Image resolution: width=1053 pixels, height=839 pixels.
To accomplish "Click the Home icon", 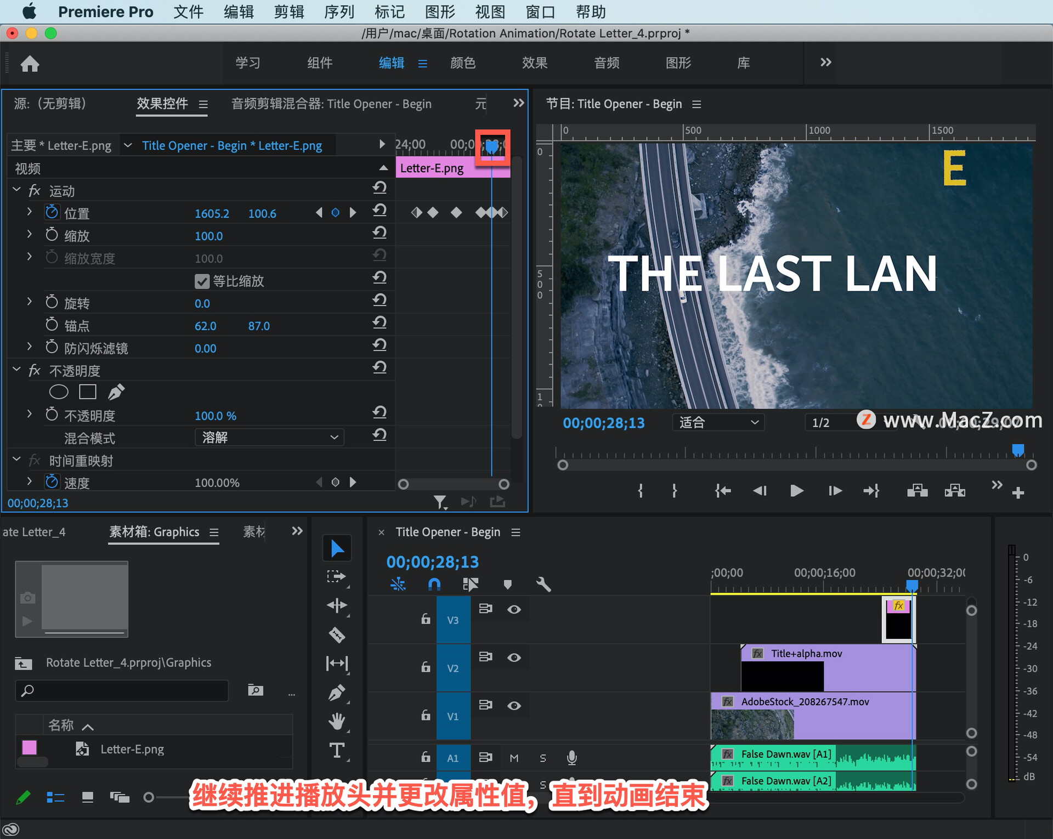I will pyautogui.click(x=30, y=64).
